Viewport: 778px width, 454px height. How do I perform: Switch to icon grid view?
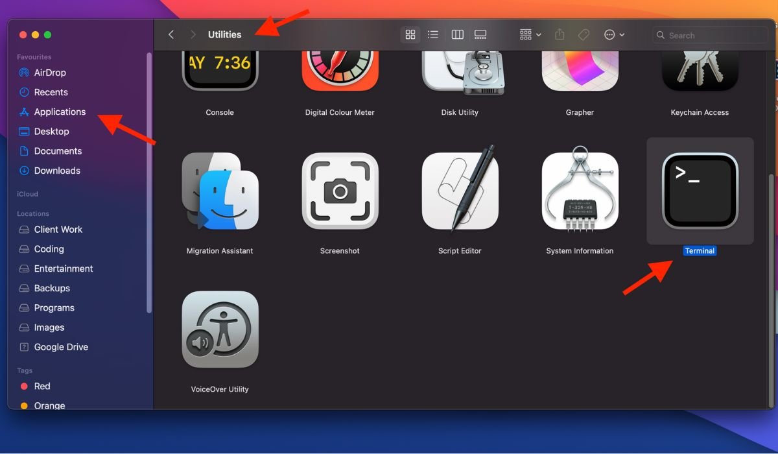point(410,34)
